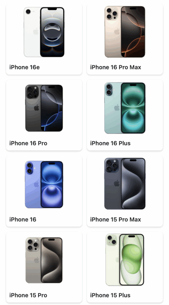
Task: Open the iPhone 16e product image
Action: point(44,32)
